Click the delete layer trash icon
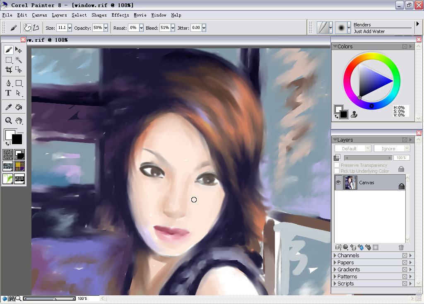This screenshot has width=424, height=304. (401, 247)
